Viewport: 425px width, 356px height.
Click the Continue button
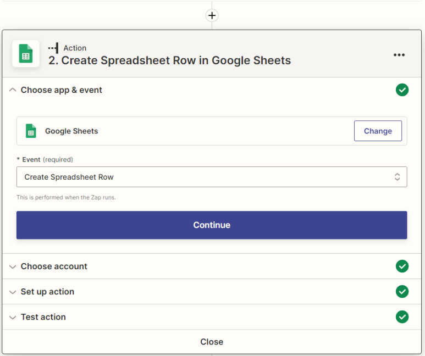click(212, 225)
